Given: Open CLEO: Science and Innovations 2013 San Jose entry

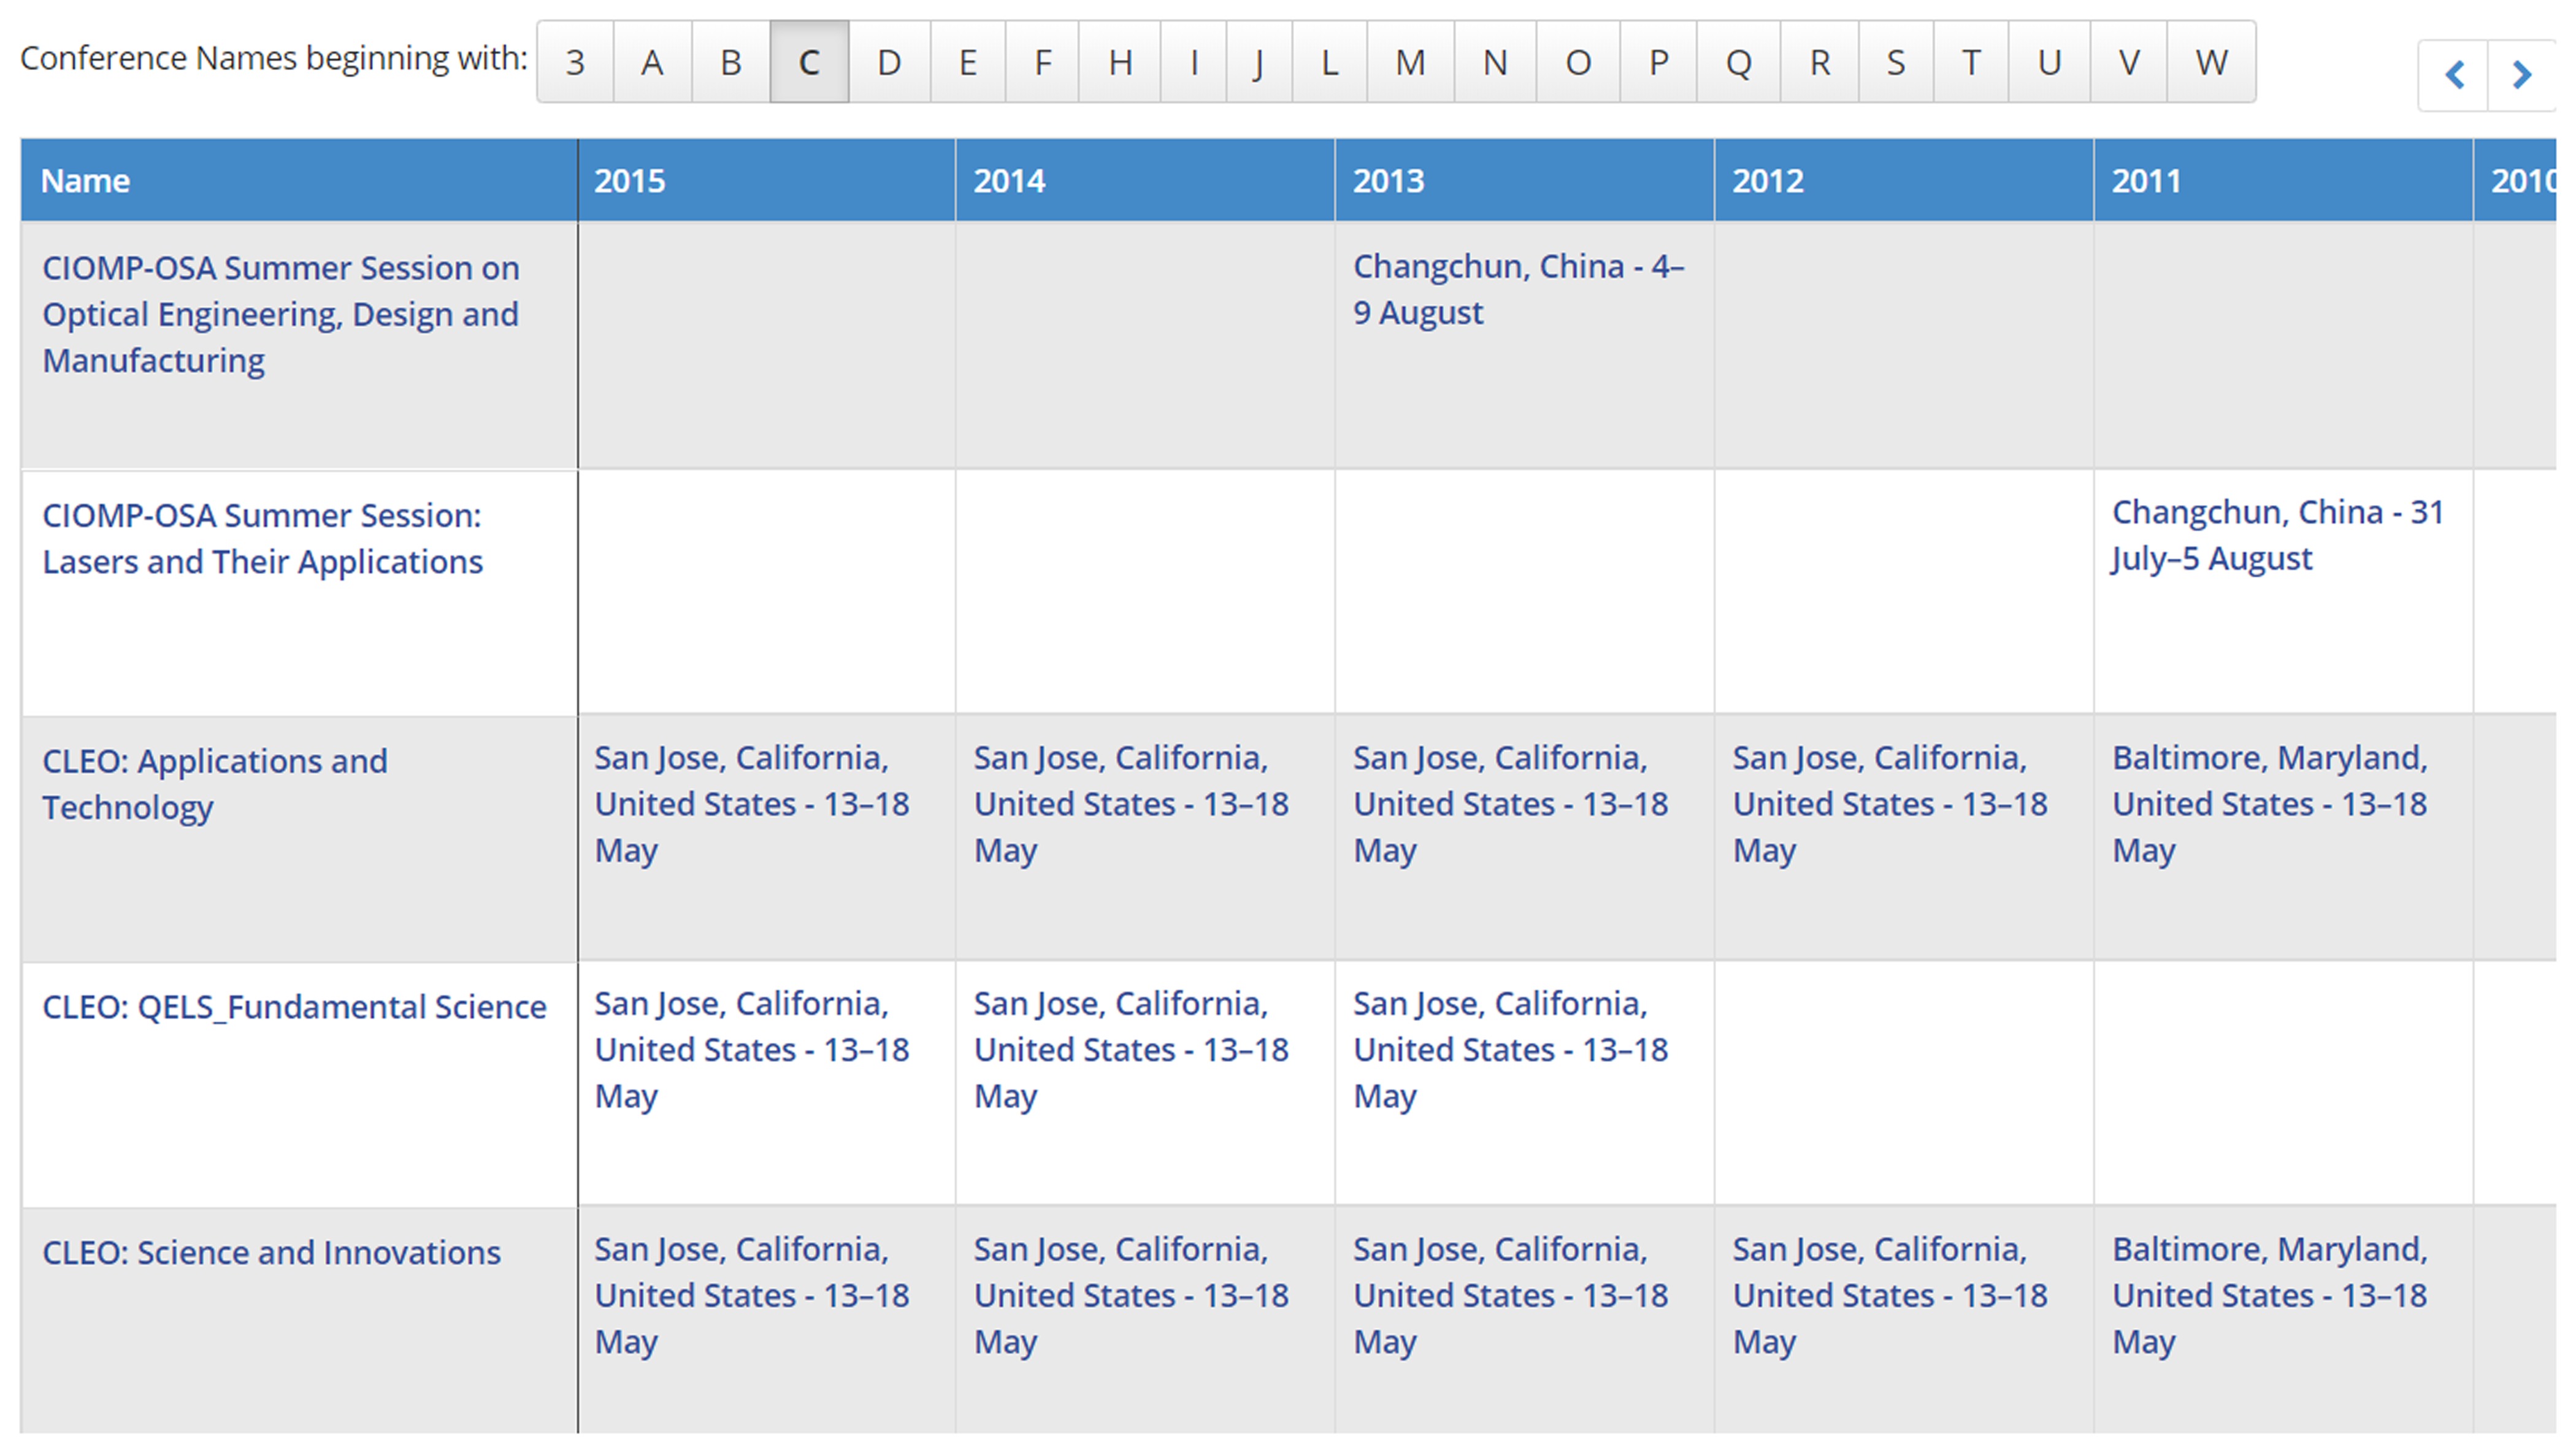Looking at the screenshot, I should coord(1510,1295).
